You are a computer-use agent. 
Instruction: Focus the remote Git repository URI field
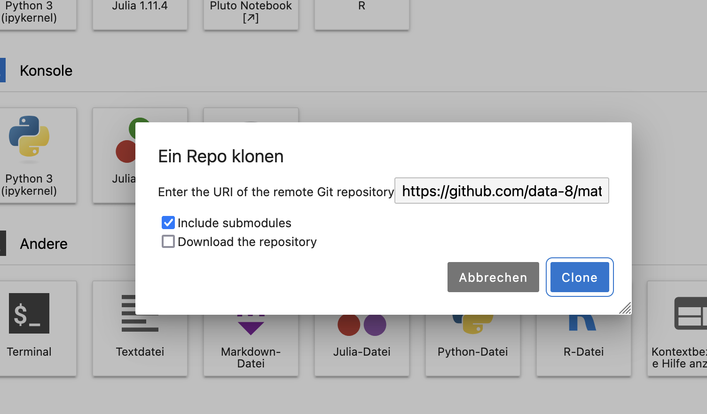502,191
